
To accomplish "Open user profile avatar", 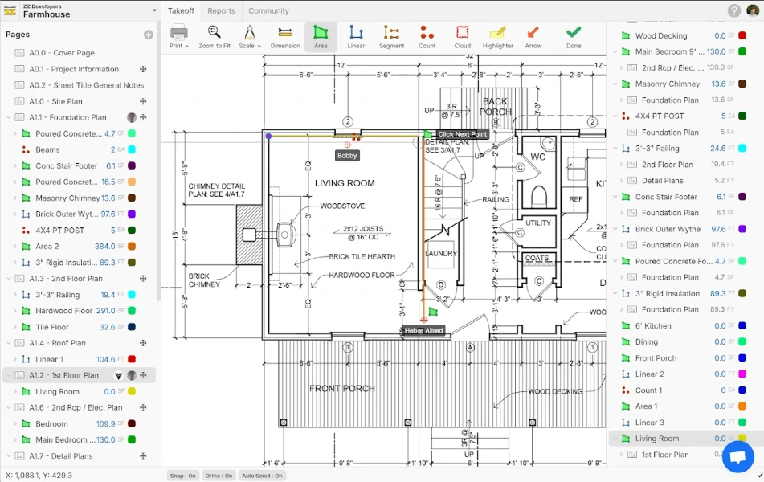I will click(x=753, y=10).
